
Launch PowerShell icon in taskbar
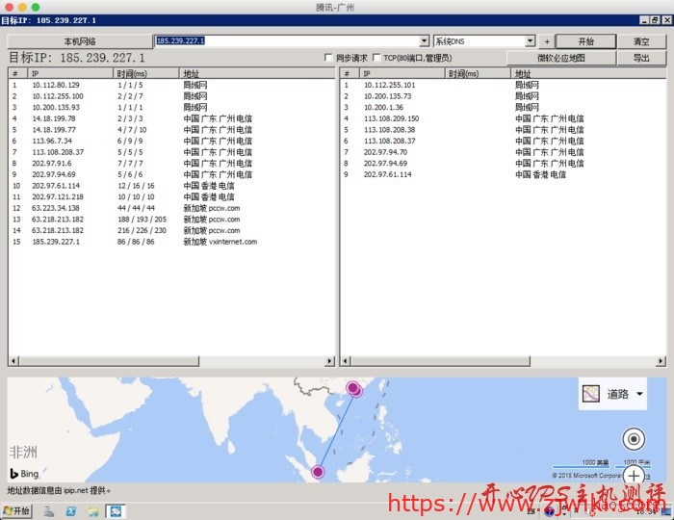pos(71,511)
